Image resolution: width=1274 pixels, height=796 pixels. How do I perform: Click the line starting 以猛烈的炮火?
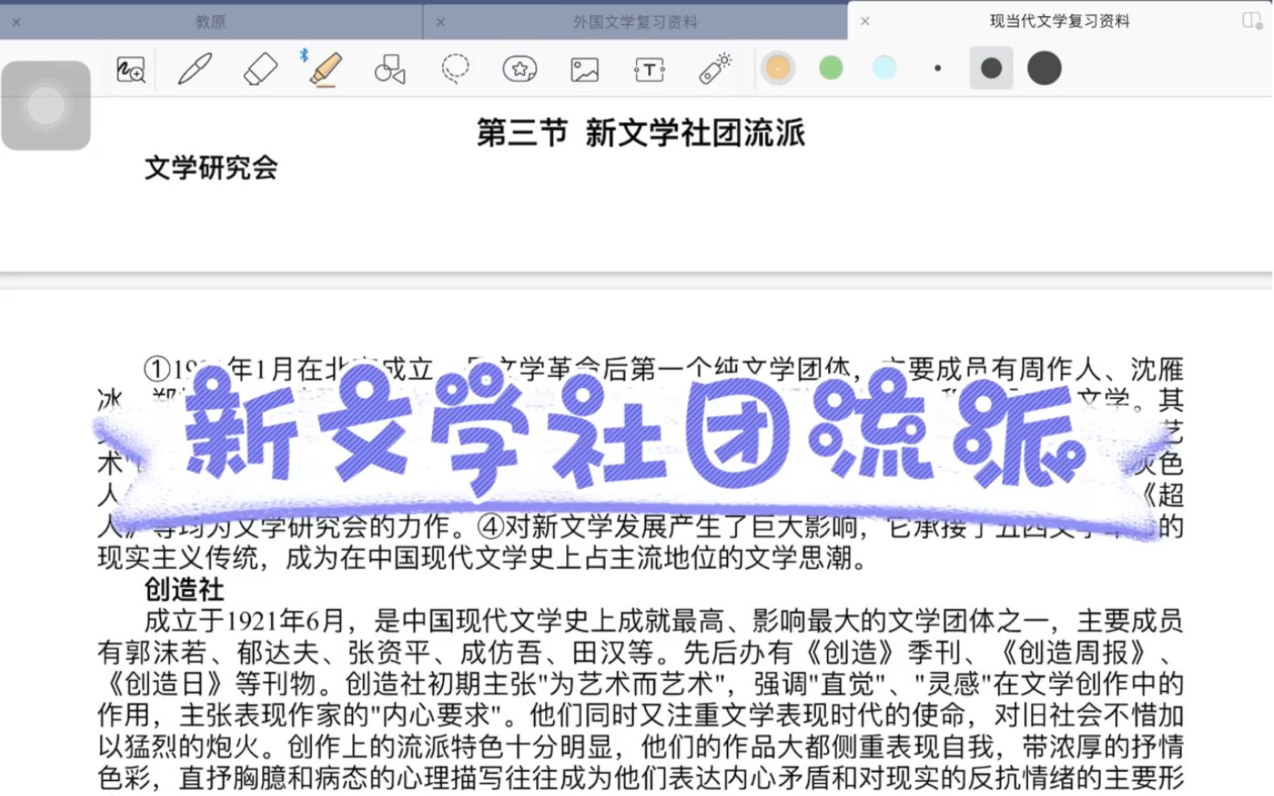[640, 747]
